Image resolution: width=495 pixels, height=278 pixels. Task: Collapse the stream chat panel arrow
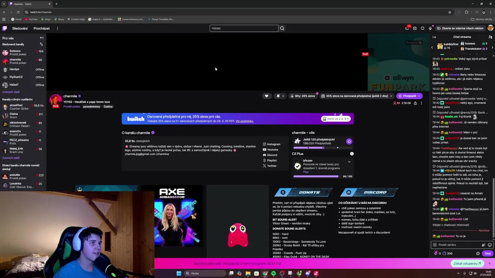(x=434, y=37)
